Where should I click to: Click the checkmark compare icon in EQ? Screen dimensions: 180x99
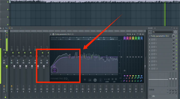tap(100, 80)
